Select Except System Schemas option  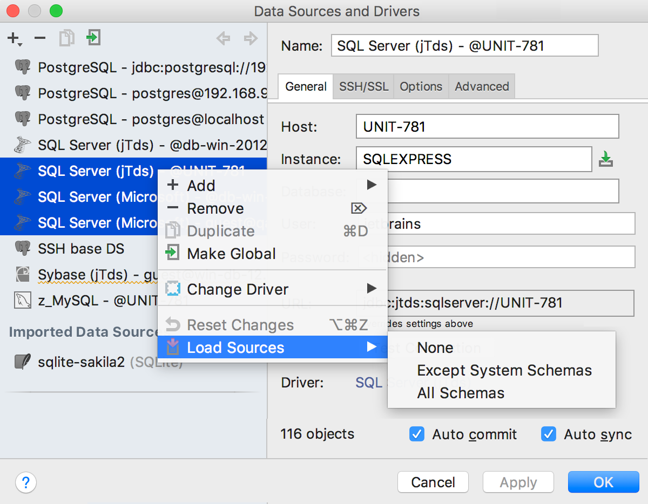[x=502, y=370]
